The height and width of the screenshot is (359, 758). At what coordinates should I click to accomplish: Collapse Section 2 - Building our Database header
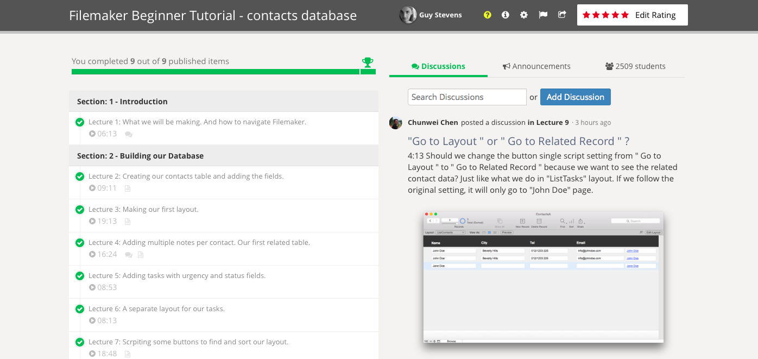[x=224, y=156]
